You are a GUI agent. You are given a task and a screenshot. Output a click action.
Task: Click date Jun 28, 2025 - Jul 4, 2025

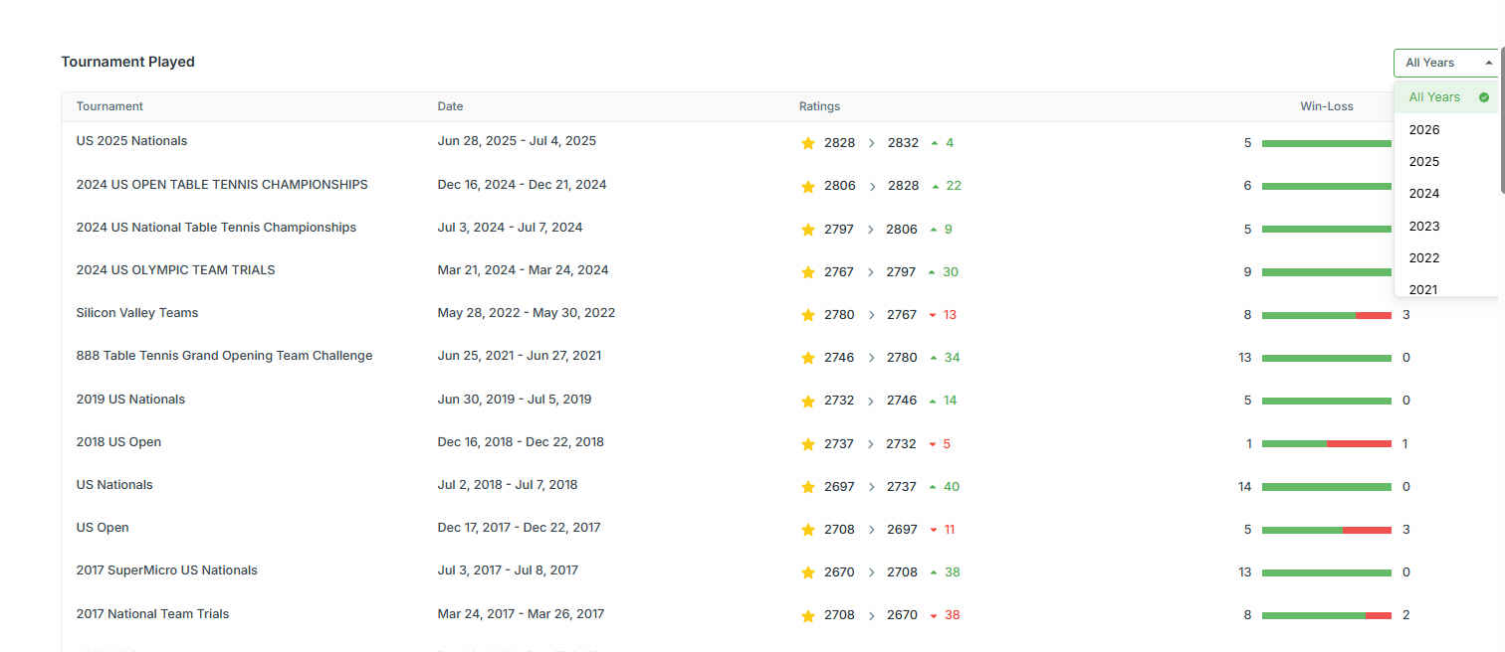click(517, 141)
